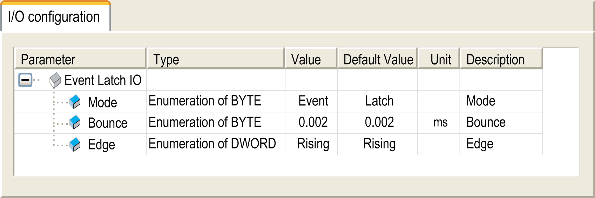Click the Type column header

click(216, 58)
